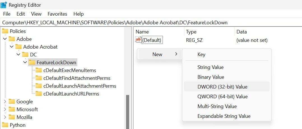Viewport: 302px width, 129px height.
Task: Click the Registry Editor app icon
Action: [4, 5]
